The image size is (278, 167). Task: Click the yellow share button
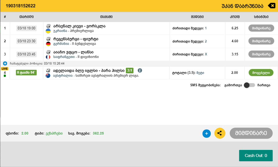[220, 133]
